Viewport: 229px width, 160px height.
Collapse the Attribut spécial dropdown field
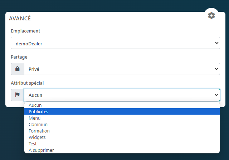click(x=122, y=95)
